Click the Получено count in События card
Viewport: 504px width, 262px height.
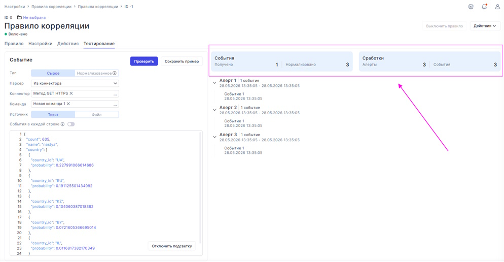[277, 64]
